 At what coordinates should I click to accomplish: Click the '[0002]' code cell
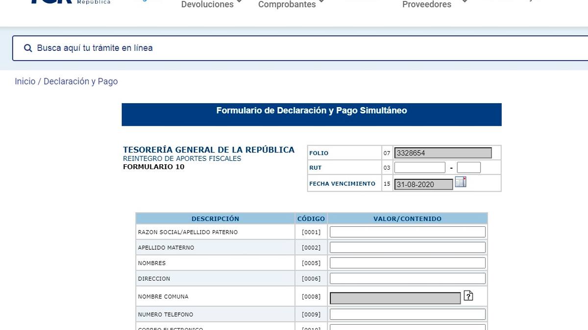(311, 248)
